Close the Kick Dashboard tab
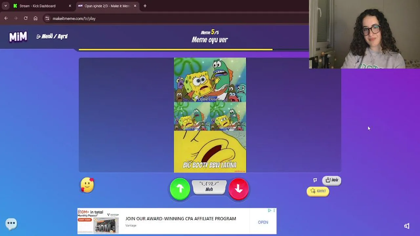The height and width of the screenshot is (236, 420). click(x=70, y=6)
